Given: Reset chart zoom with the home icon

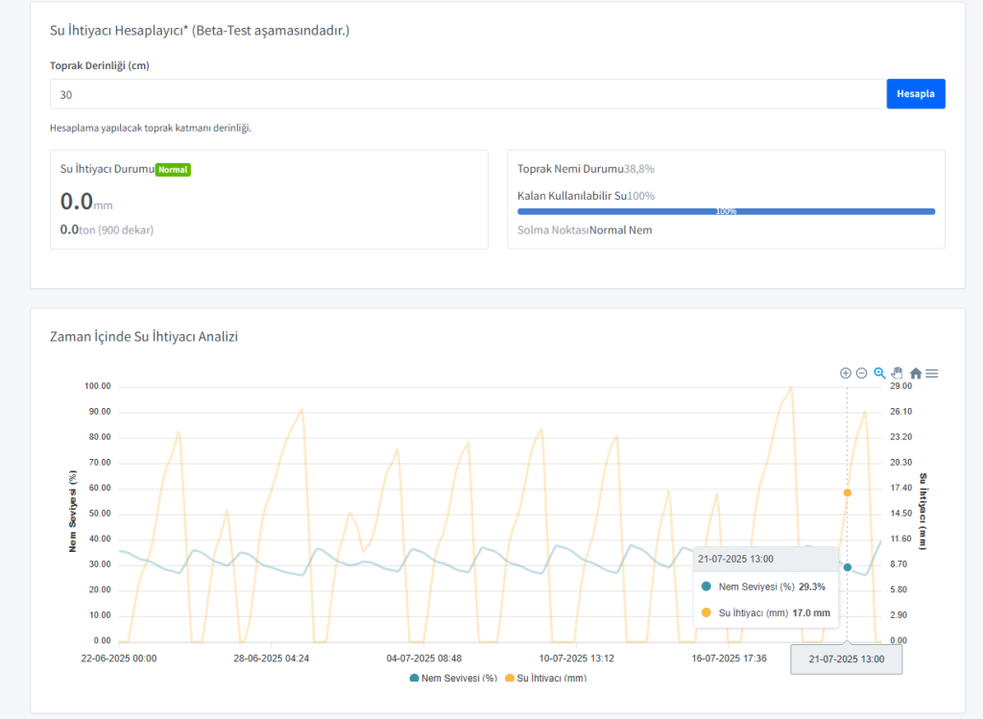Looking at the screenshot, I should pos(916,373).
